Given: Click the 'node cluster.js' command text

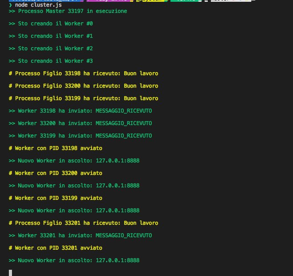Looking at the screenshot, I should pos(38,5).
